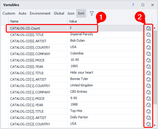158x129 pixels.
Task: Switch to the Json variables tab
Action: (x=71, y=13)
